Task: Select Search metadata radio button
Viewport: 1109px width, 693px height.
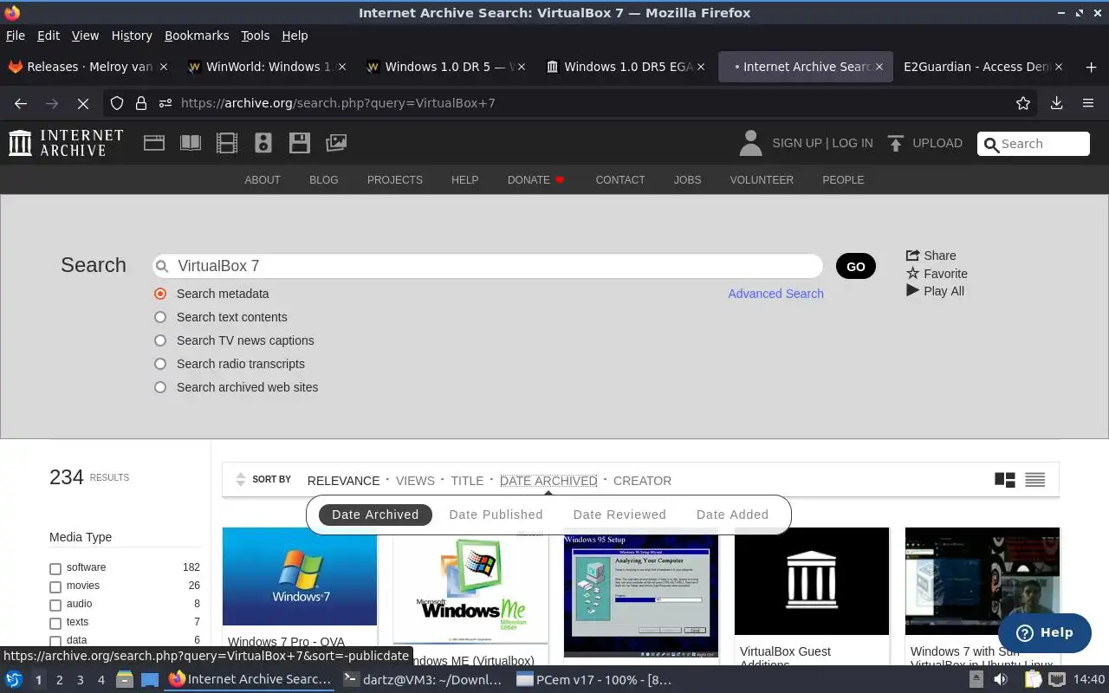Action: (x=160, y=294)
